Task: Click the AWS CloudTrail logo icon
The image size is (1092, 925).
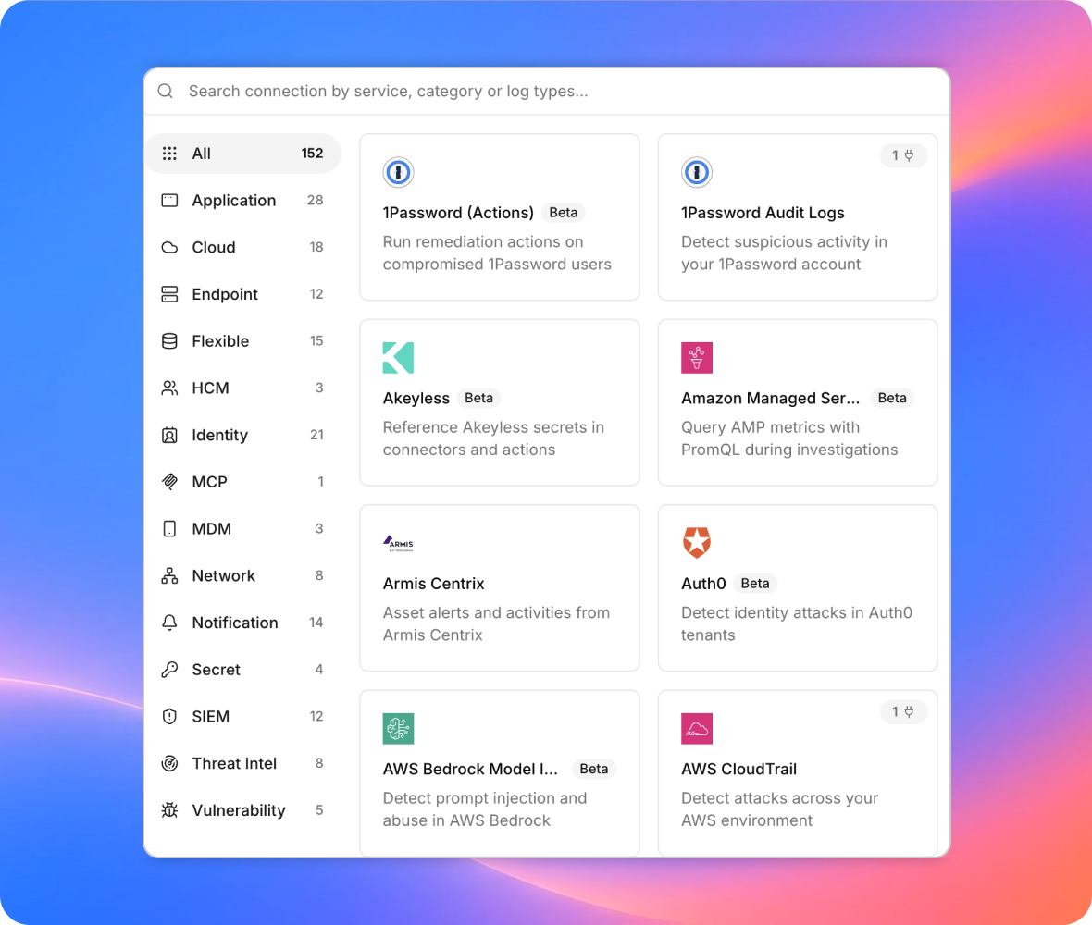Action: click(x=697, y=729)
